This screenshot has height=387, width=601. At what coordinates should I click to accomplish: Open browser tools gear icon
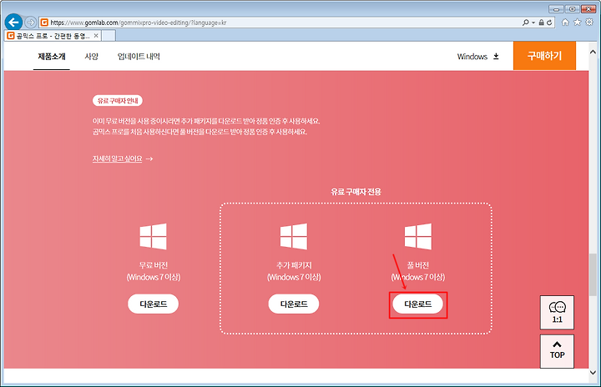589,22
